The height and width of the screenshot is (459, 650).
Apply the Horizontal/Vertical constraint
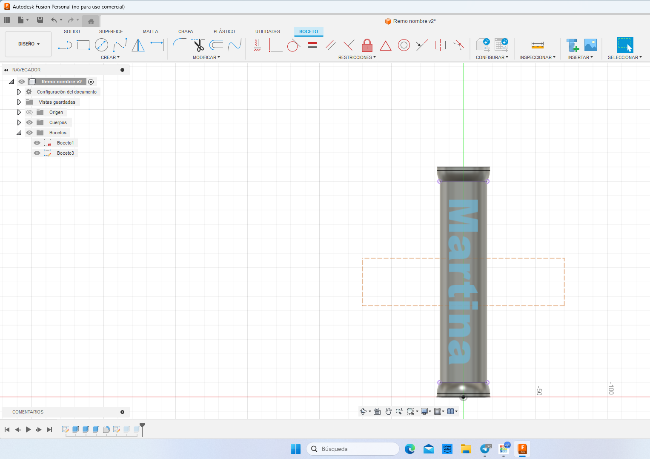tap(257, 45)
